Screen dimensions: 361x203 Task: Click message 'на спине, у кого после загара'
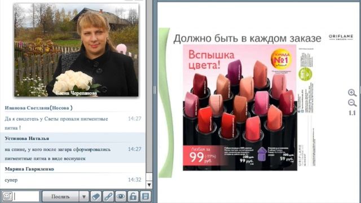click(58, 154)
